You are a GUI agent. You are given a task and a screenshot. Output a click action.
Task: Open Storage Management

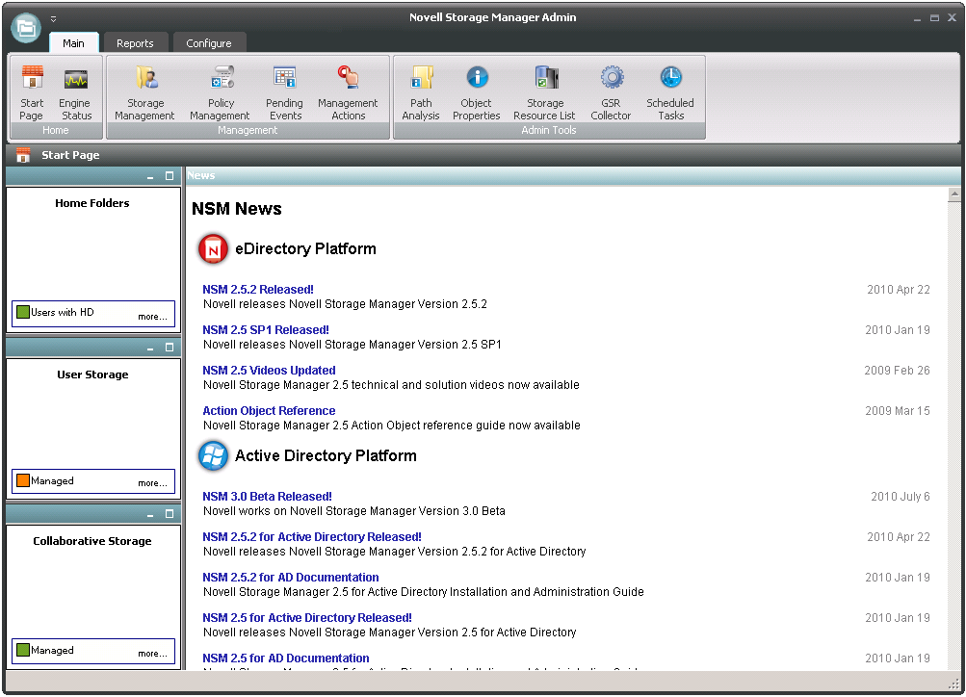144,92
